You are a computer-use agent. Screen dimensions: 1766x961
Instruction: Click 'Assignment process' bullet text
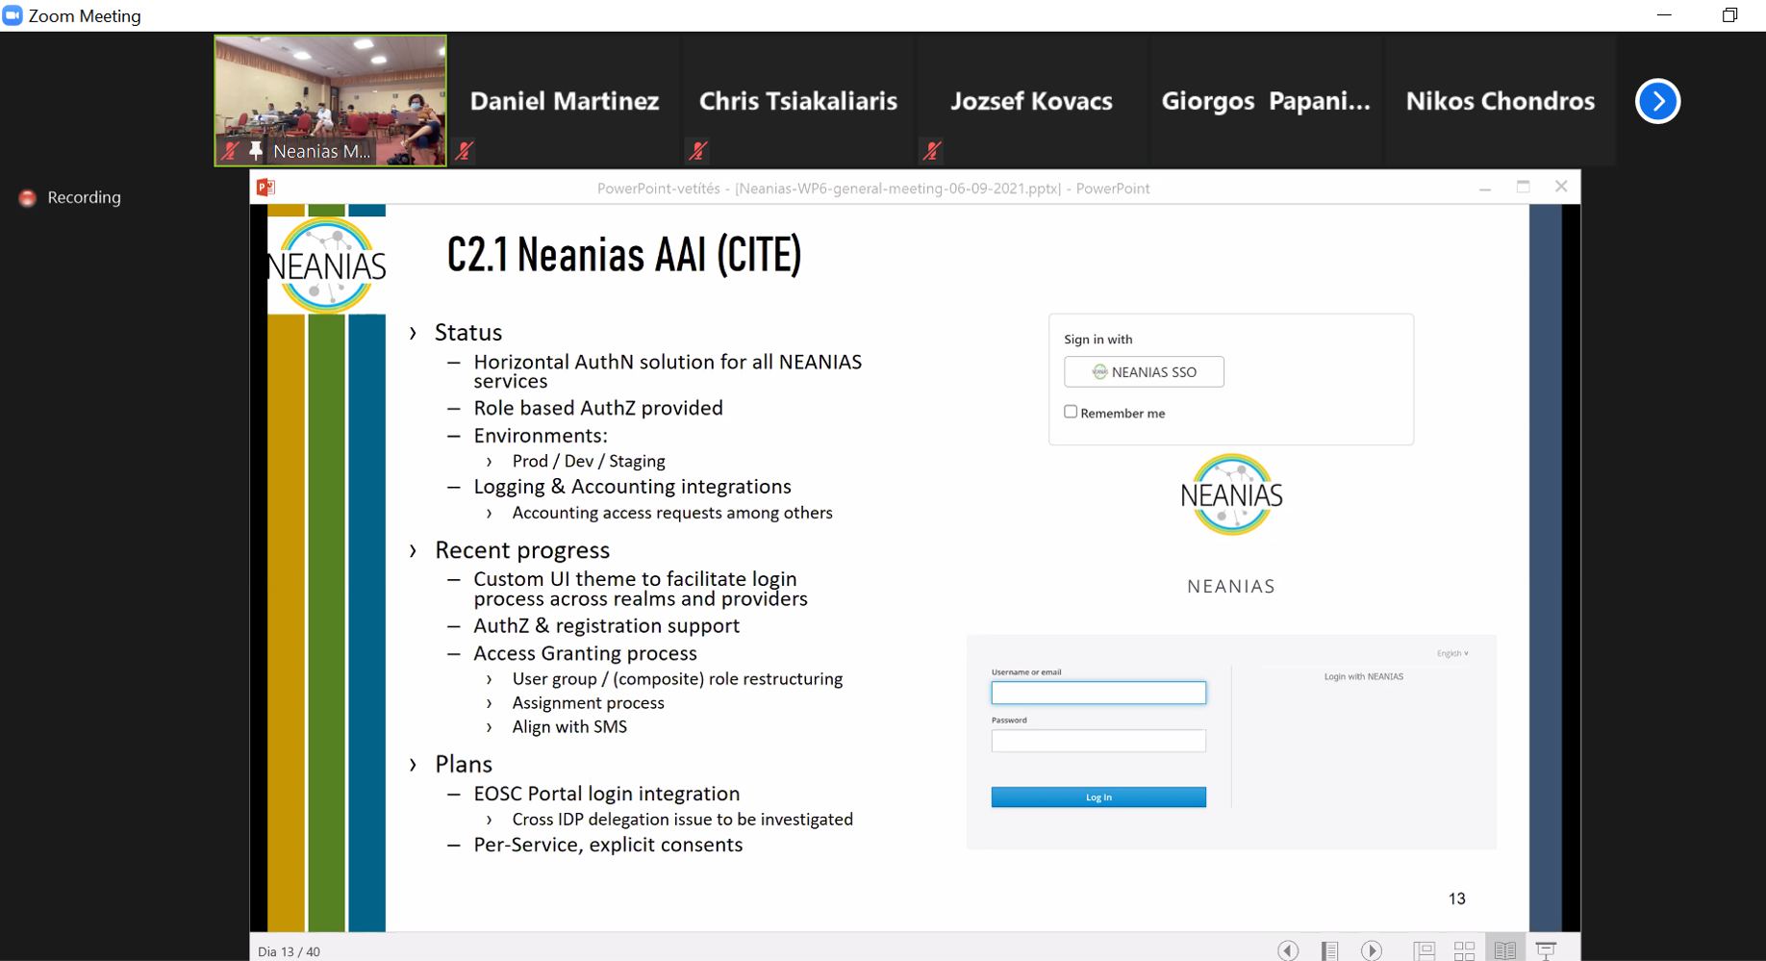(x=588, y=703)
